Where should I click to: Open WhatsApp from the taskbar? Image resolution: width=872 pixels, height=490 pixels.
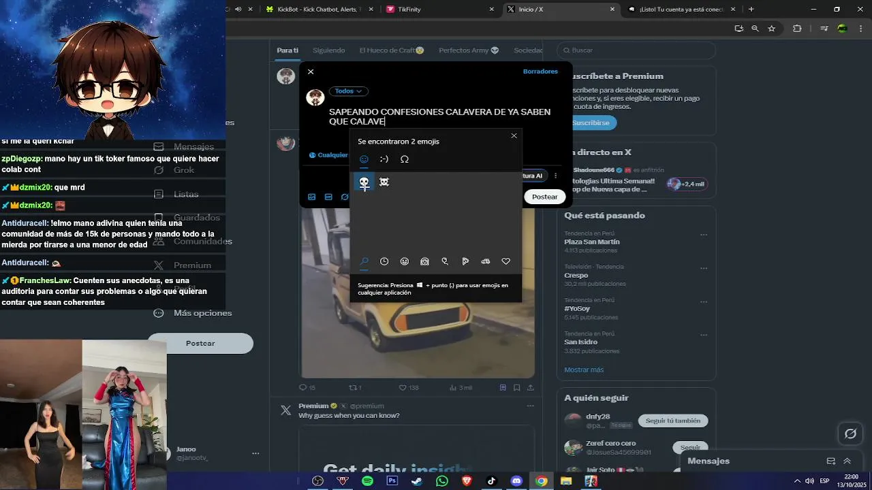coord(442,481)
